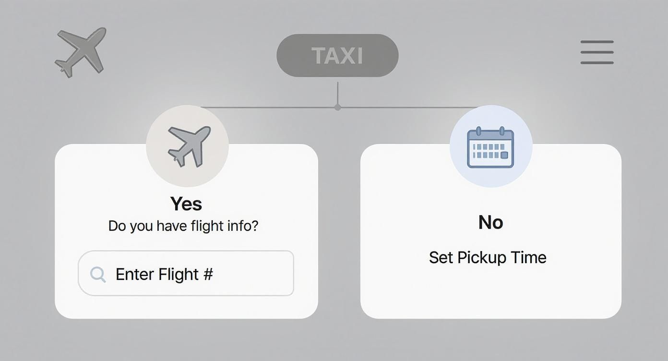668x361 pixels.
Task: Select the calendar icon above the No card
Action: pos(490,146)
